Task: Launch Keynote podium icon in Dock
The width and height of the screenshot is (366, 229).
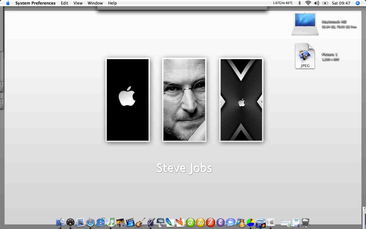Action: coord(160,222)
